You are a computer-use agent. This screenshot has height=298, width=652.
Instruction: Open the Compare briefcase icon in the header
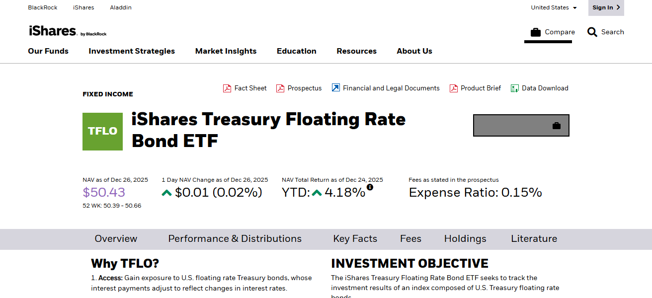tap(535, 31)
